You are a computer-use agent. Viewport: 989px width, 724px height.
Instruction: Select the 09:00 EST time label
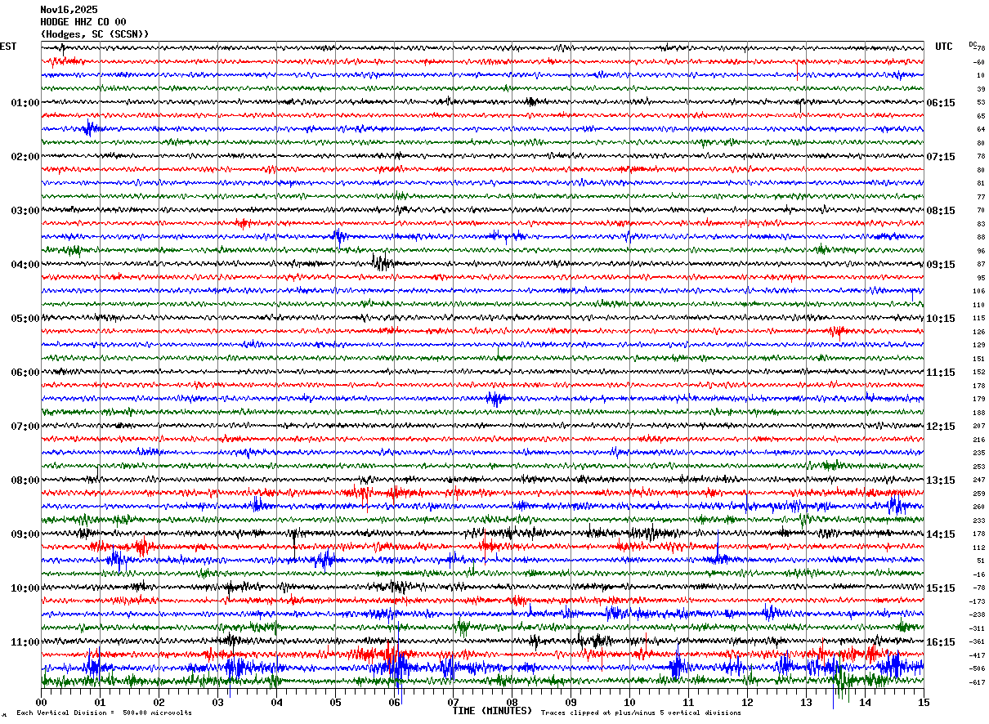(25, 534)
